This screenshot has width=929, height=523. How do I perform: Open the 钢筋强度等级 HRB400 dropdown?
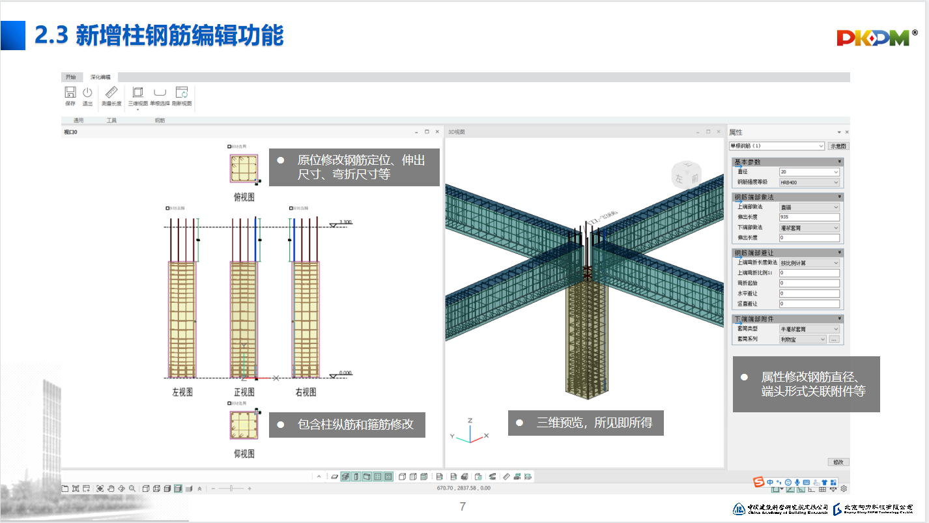coord(809,182)
